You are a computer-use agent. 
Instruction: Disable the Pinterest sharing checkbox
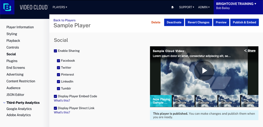(x=58, y=75)
